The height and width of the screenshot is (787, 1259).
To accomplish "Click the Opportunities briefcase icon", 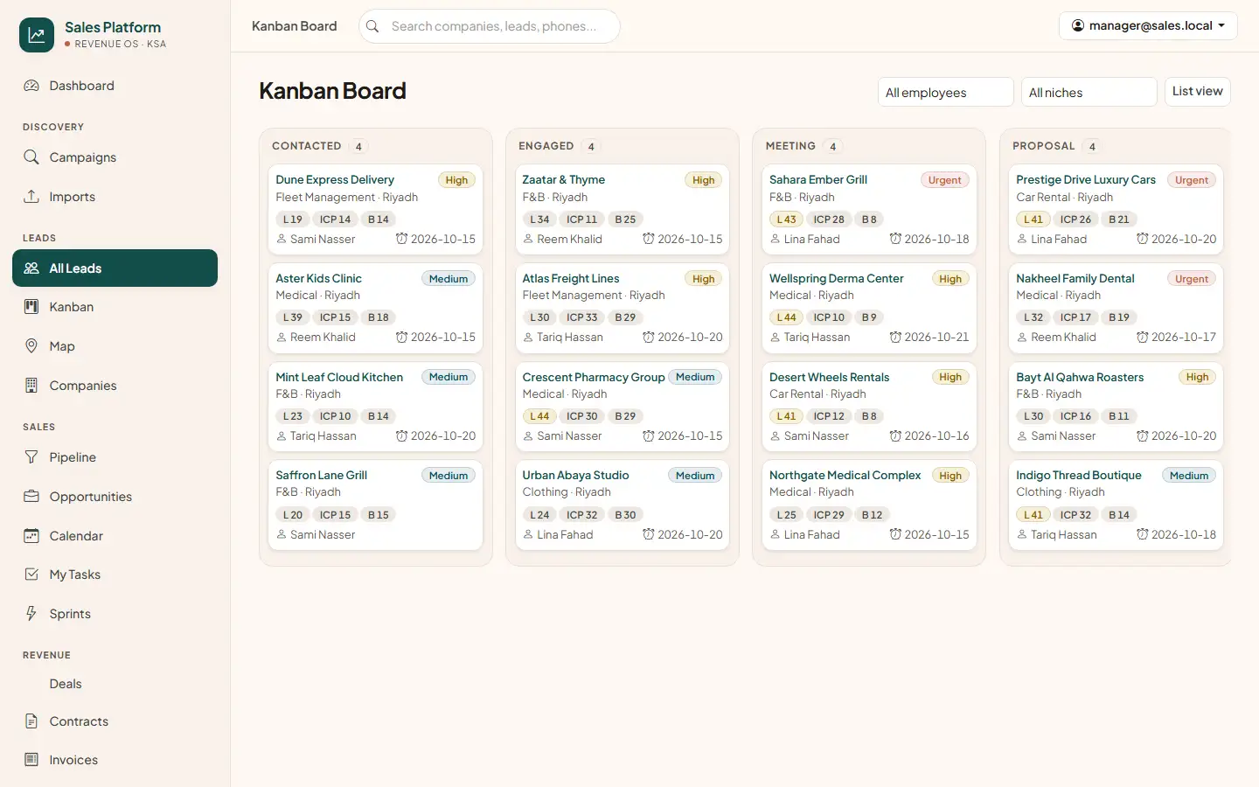I will point(31,497).
